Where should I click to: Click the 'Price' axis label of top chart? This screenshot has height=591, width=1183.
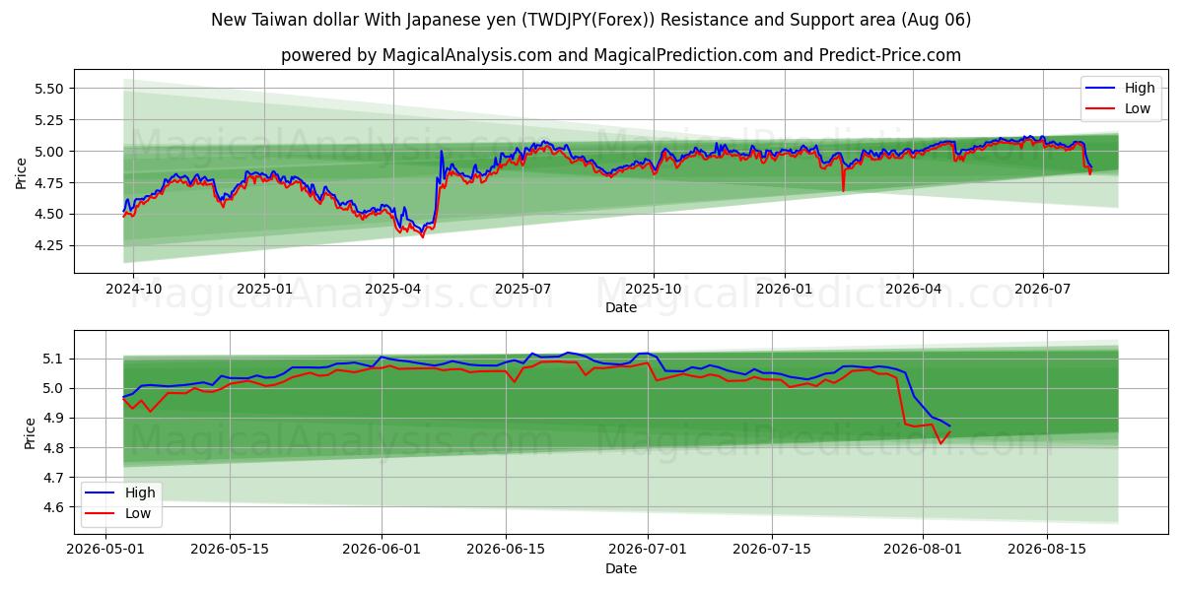click(x=22, y=171)
